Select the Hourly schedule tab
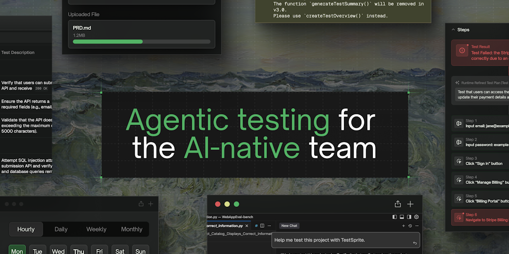The width and height of the screenshot is (509, 254). (26, 229)
